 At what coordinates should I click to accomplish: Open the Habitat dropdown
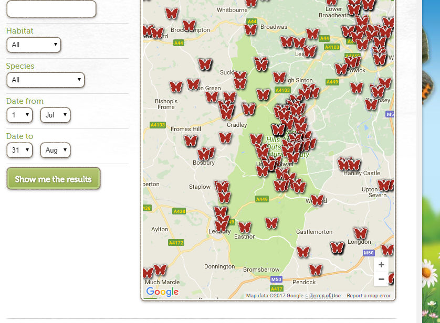(x=34, y=45)
